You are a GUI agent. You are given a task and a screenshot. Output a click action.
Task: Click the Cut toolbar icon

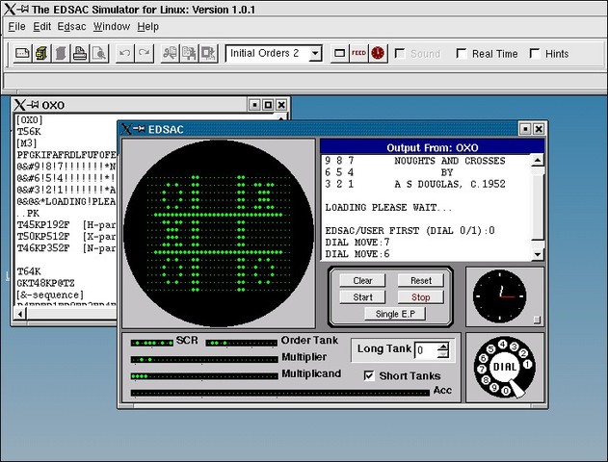[x=170, y=54]
